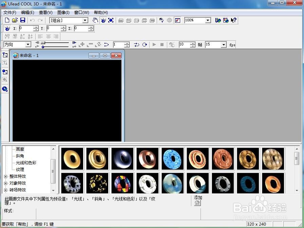Expand the 整体特效 tree node
The width and height of the screenshot is (304, 228).
pos(6,176)
